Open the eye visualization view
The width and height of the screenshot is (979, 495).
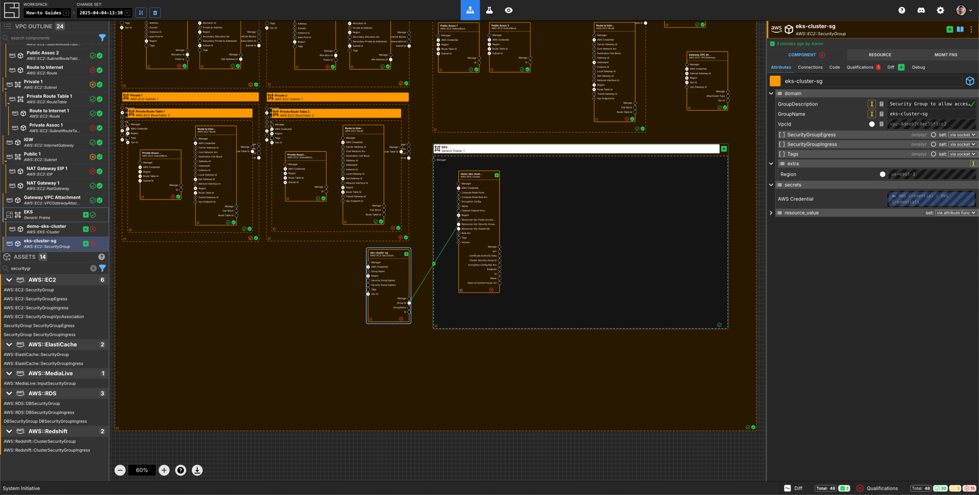(509, 10)
